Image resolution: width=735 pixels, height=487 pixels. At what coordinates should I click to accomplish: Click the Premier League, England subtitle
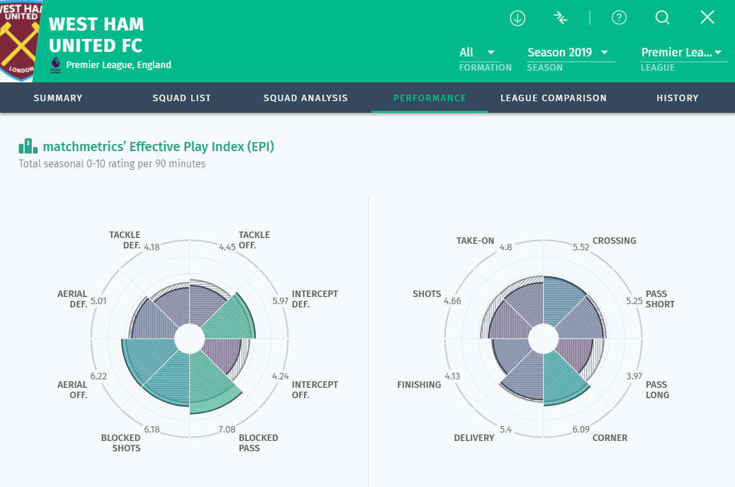[119, 65]
